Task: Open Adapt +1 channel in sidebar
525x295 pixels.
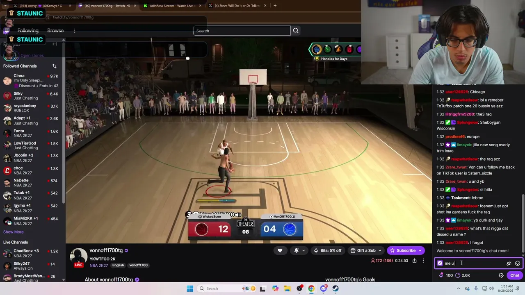Action: point(32,121)
